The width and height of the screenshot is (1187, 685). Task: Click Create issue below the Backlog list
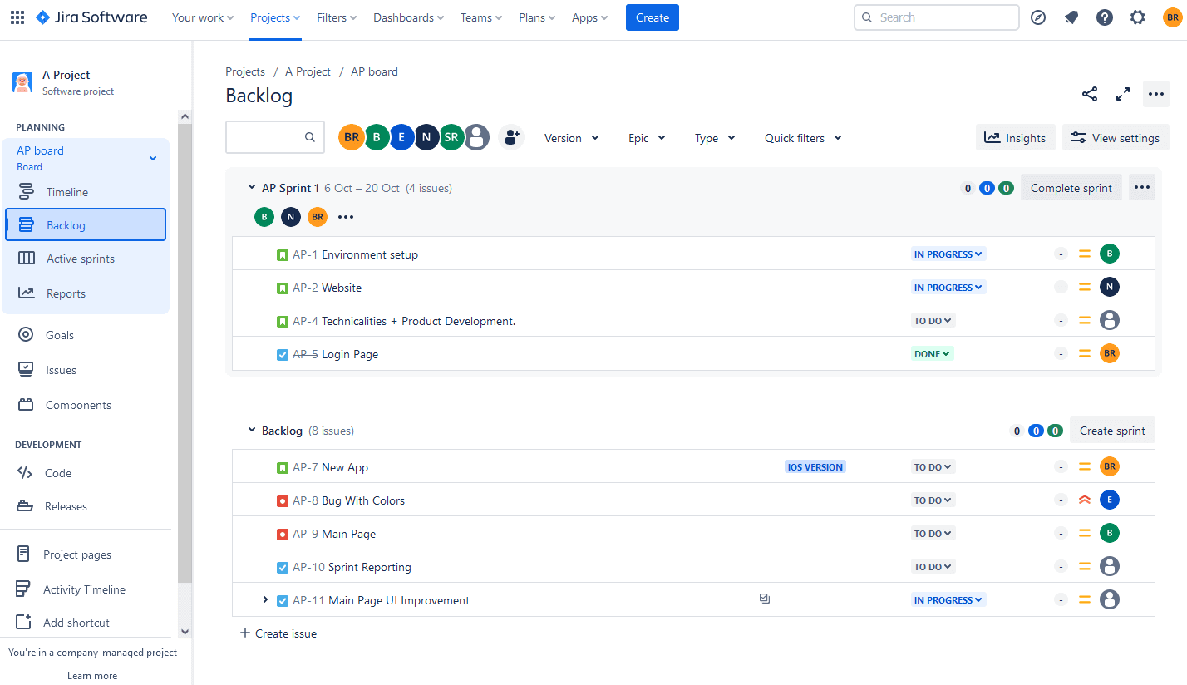pyautogui.click(x=278, y=633)
